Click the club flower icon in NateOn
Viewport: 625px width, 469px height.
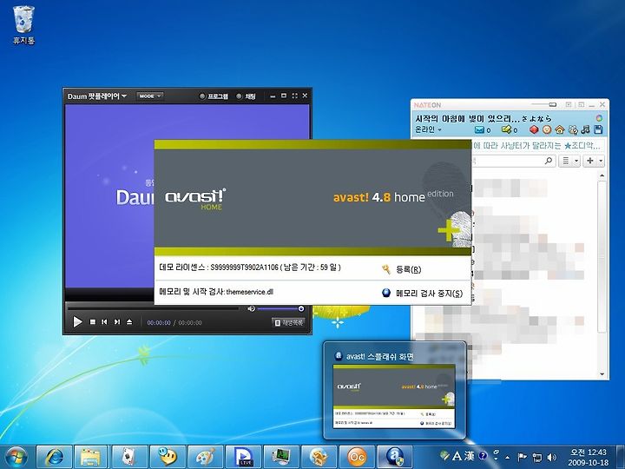pos(573,129)
